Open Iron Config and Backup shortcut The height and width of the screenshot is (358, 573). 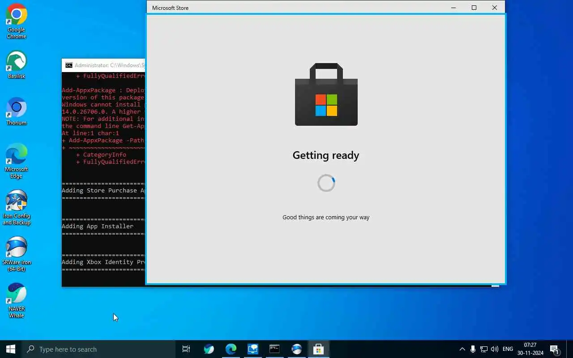click(17, 208)
